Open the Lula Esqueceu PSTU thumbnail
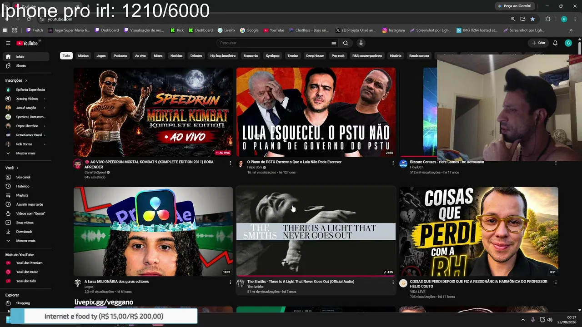This screenshot has width=582, height=327. (x=316, y=112)
